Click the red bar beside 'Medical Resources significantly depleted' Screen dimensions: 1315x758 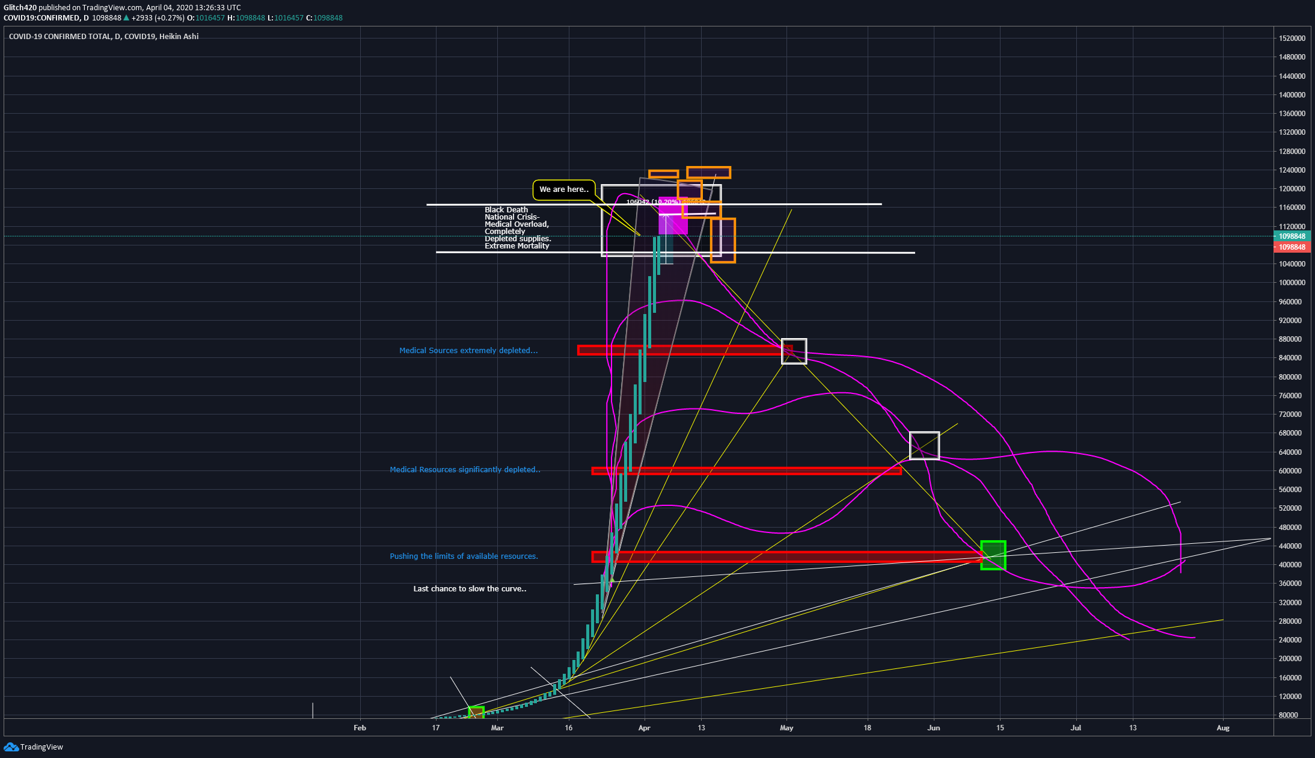coord(746,471)
